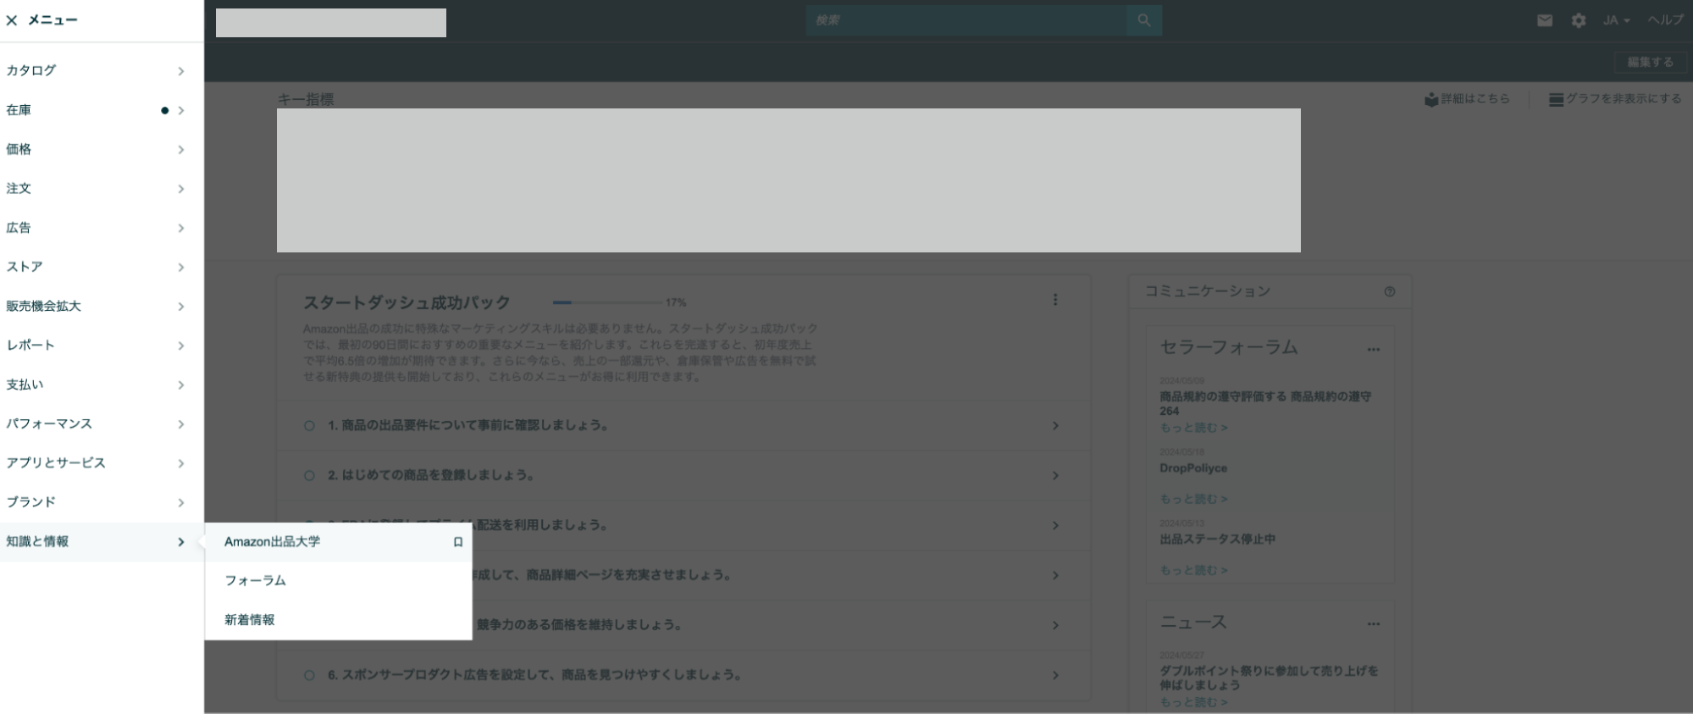Open the 出品ステータス停止中 forum post
1693x714 pixels.
point(1217,540)
